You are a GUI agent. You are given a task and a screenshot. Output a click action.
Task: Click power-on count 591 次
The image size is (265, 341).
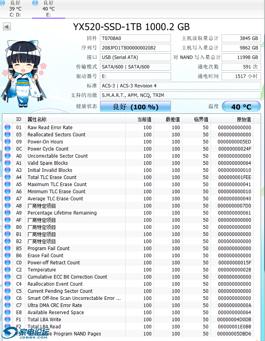241,67
